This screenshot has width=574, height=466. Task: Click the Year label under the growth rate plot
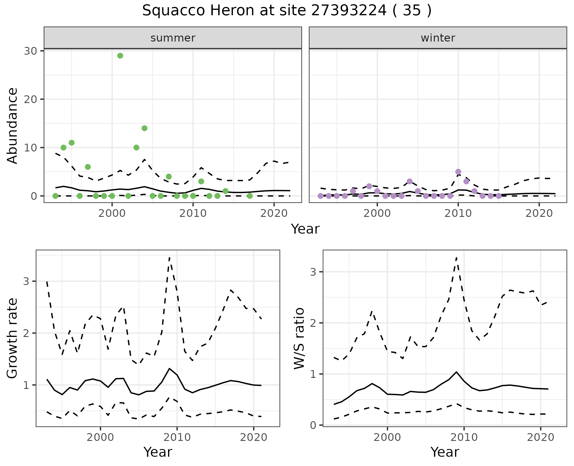tap(158, 452)
